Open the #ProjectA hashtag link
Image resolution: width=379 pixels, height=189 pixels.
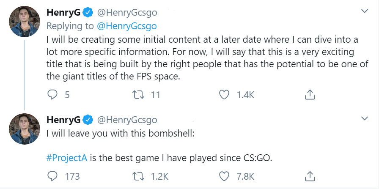[66, 158]
